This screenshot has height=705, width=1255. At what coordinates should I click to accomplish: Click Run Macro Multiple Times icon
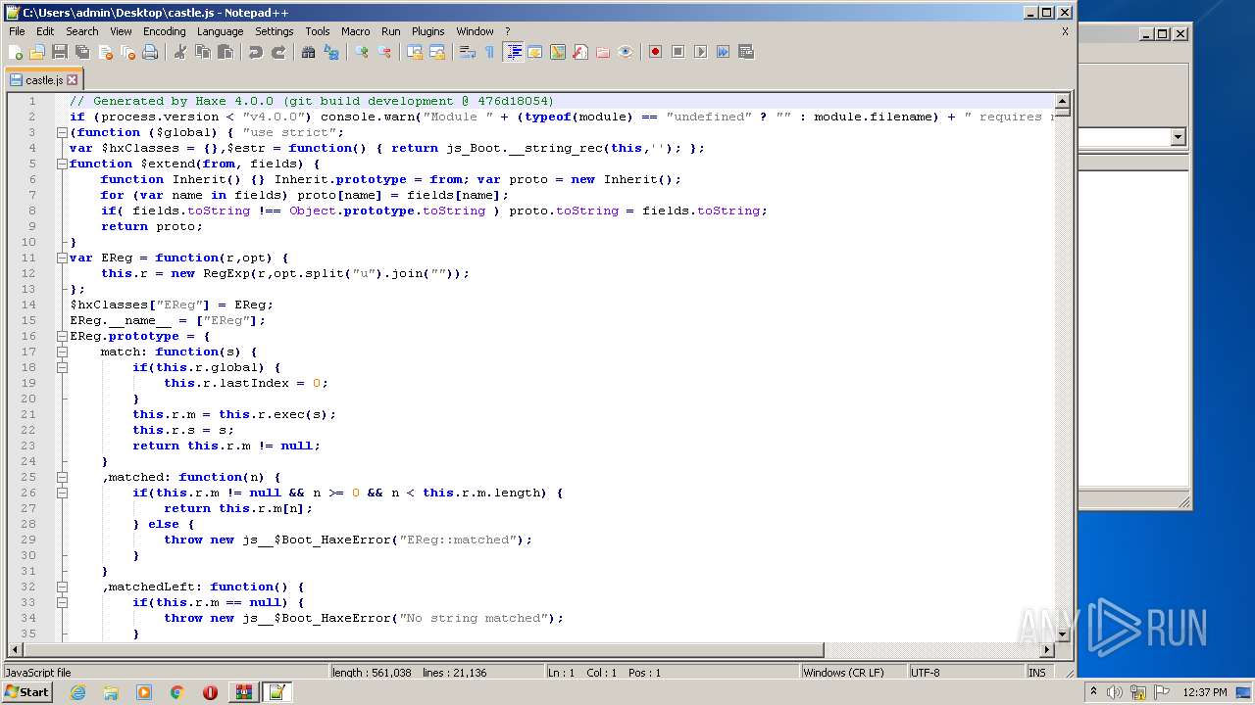[723, 52]
